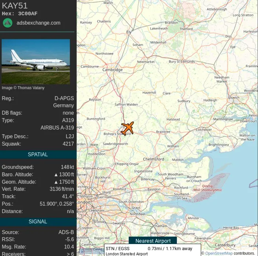This screenshot has height=256, width=258.
Task: Select the STN / EGSS airport entry
Action: [x=152, y=250]
